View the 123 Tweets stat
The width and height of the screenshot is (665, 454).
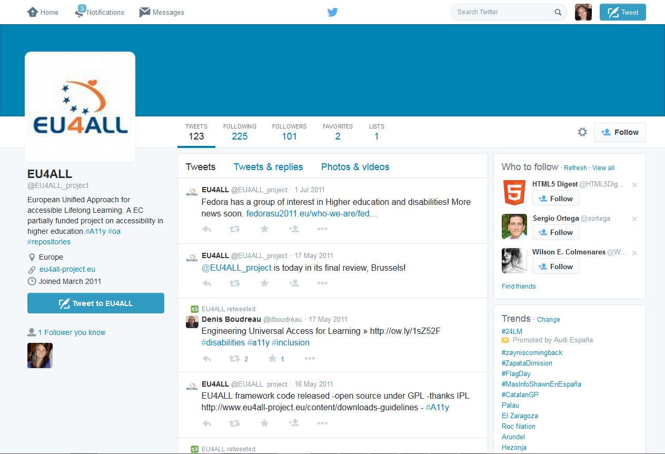pyautogui.click(x=196, y=132)
